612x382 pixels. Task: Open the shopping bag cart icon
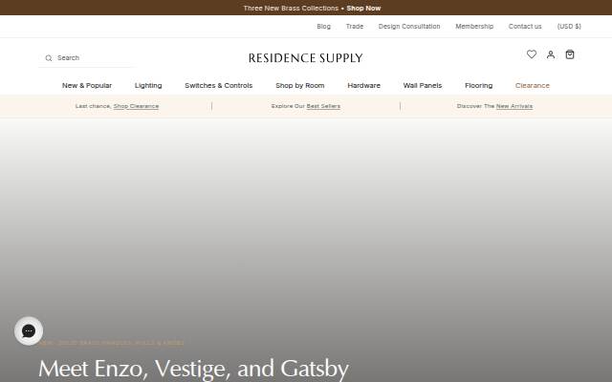point(570,54)
